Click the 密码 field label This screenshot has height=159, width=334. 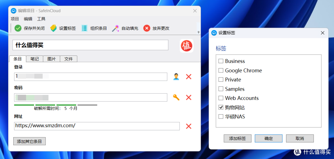18,88
